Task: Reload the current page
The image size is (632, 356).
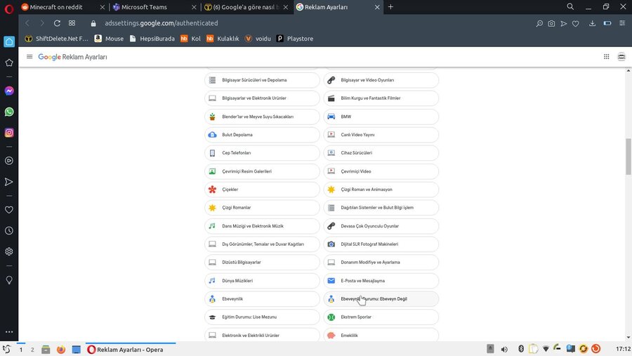Action: pos(57,23)
